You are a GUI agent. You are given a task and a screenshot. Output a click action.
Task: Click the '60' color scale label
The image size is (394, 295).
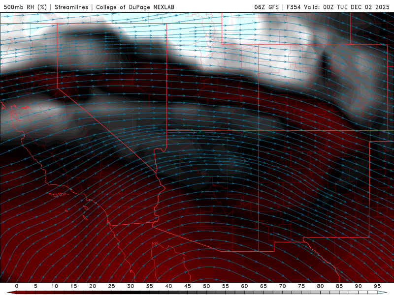pos(244,286)
